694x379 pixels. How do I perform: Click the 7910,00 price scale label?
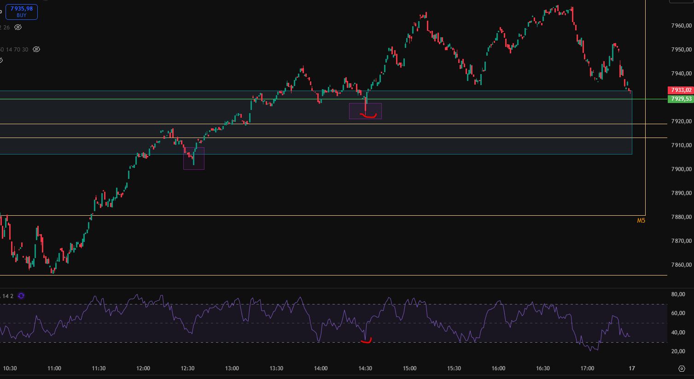(x=682, y=145)
